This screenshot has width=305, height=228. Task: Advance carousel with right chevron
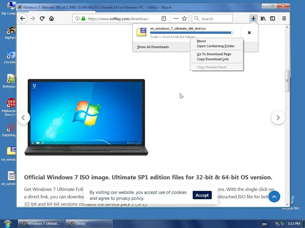click(x=278, y=118)
